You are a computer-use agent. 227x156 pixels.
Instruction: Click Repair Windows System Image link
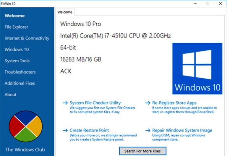tap(182, 130)
